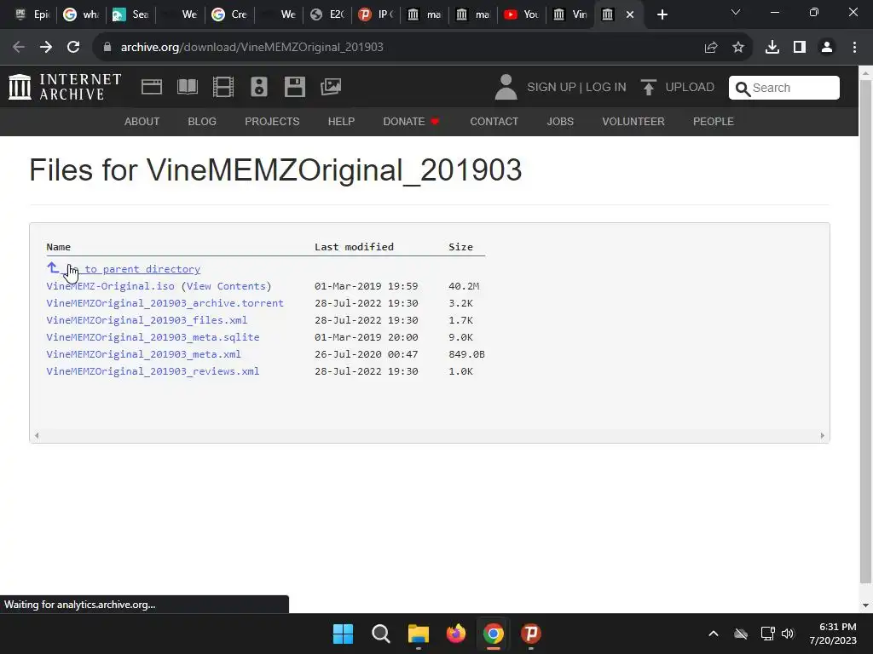Open the ABOUT menu item
This screenshot has height=654, width=873.
click(x=142, y=122)
